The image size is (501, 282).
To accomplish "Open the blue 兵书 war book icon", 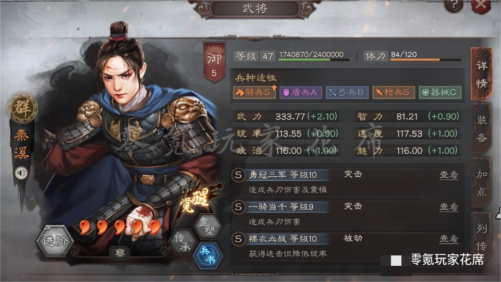I will point(208,255).
